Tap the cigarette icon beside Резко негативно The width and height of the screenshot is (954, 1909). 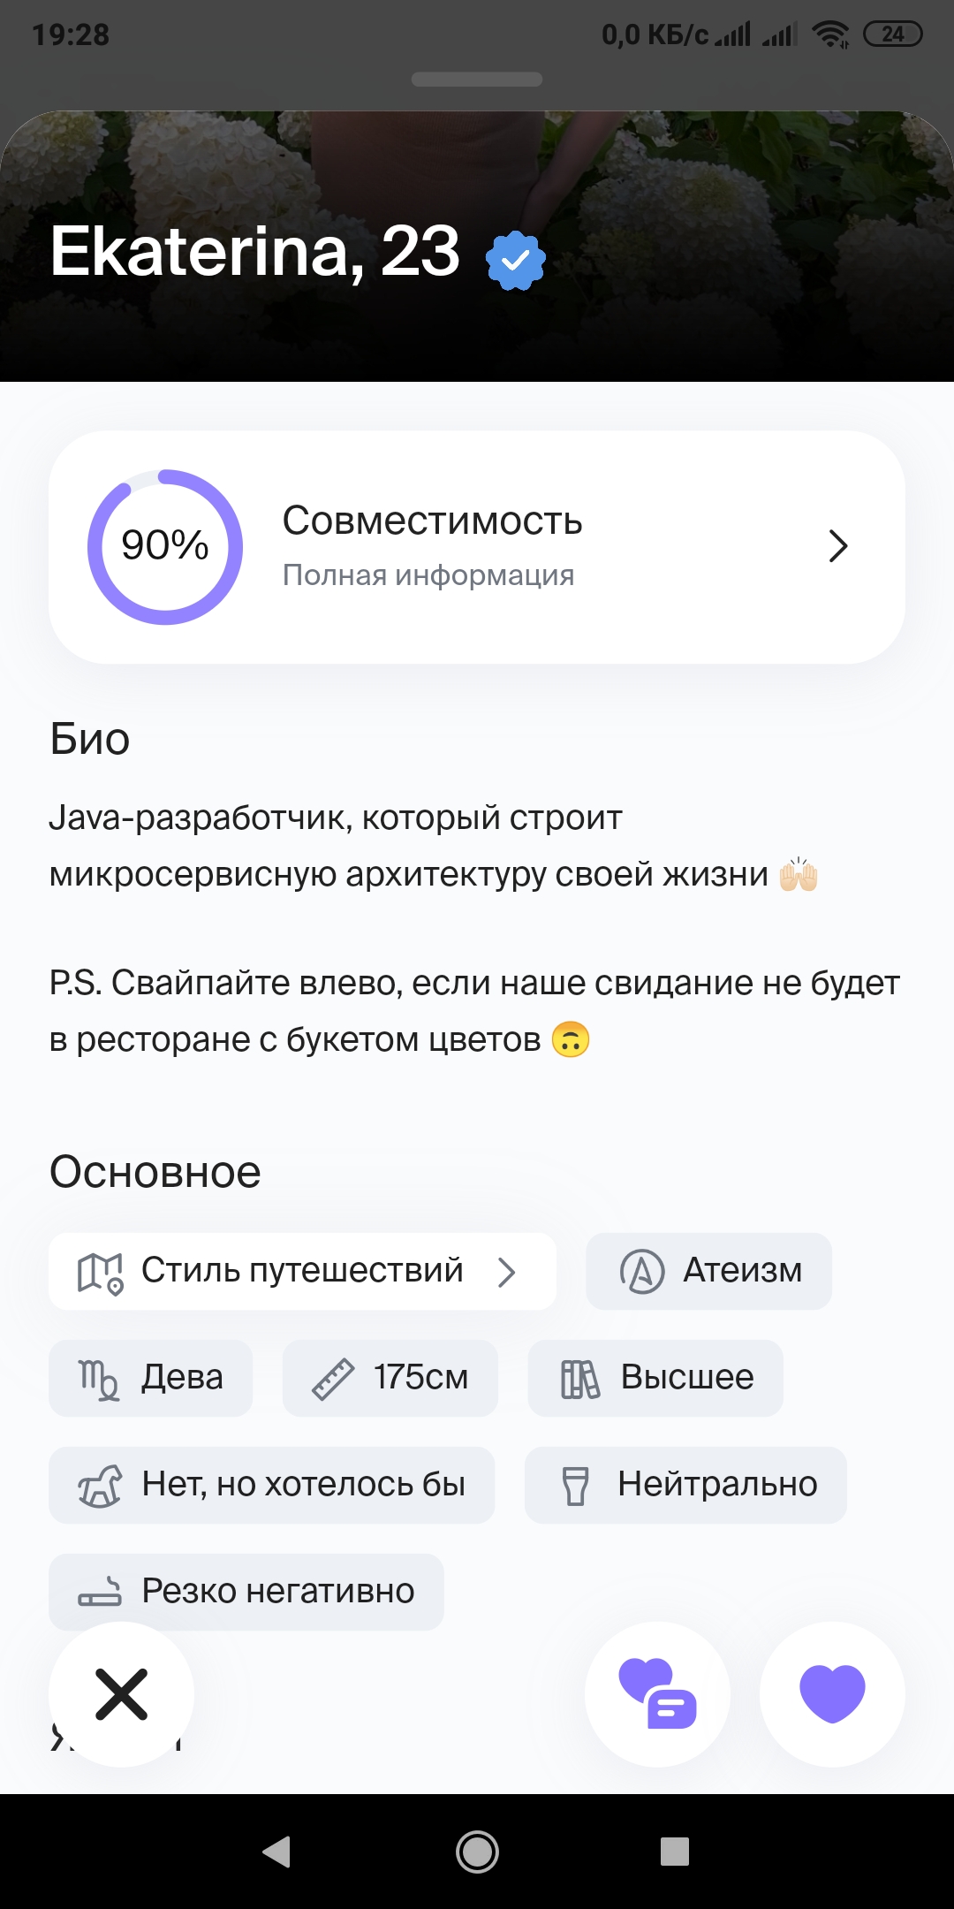[100, 1593]
